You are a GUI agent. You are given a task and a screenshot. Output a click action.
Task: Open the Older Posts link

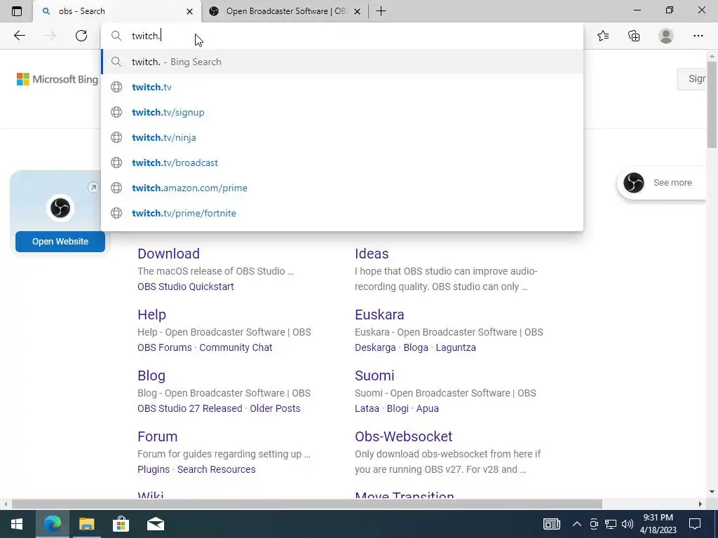click(275, 408)
